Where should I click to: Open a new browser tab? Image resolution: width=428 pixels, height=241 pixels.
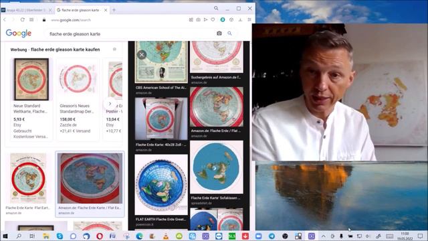click(x=114, y=10)
